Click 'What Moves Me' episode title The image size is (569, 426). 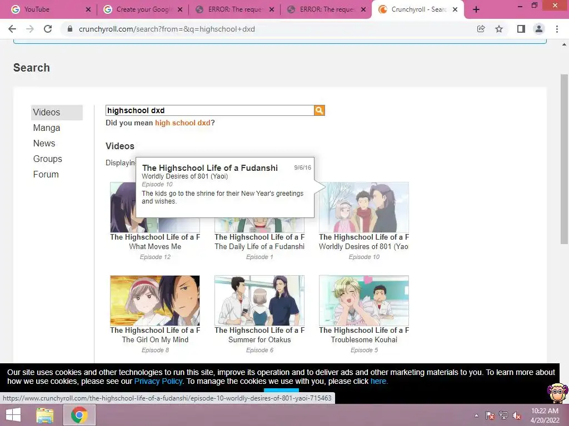click(155, 246)
